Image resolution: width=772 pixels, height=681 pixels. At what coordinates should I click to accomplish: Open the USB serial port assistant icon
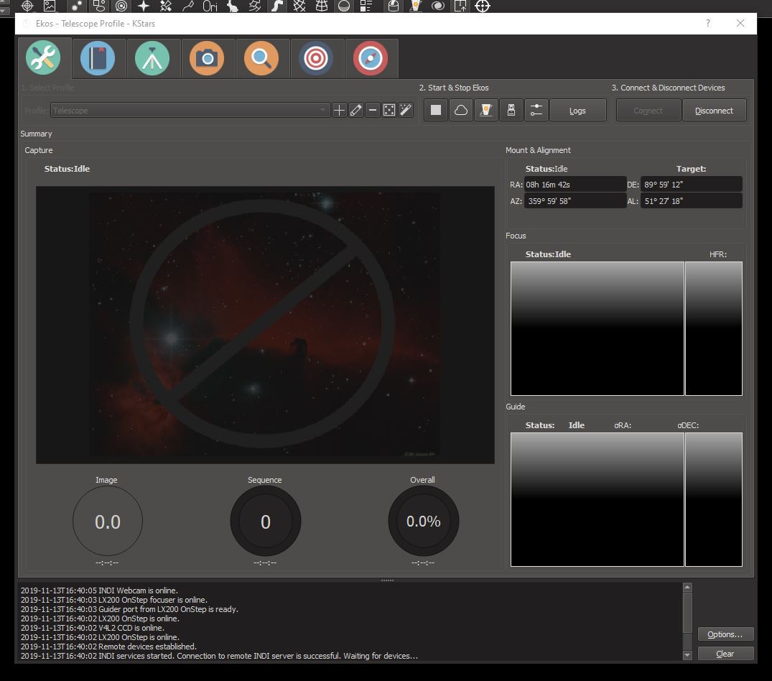point(511,111)
